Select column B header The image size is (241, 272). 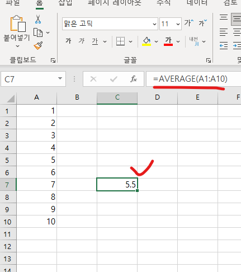[x=77, y=97]
